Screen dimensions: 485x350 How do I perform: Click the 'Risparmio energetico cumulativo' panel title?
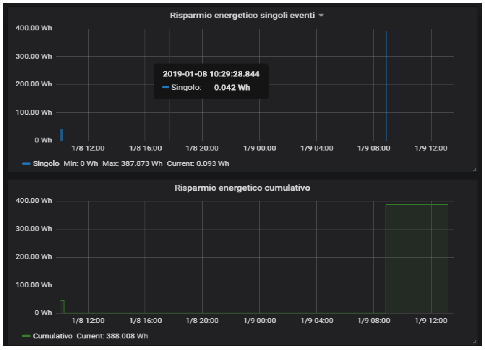tap(242, 188)
